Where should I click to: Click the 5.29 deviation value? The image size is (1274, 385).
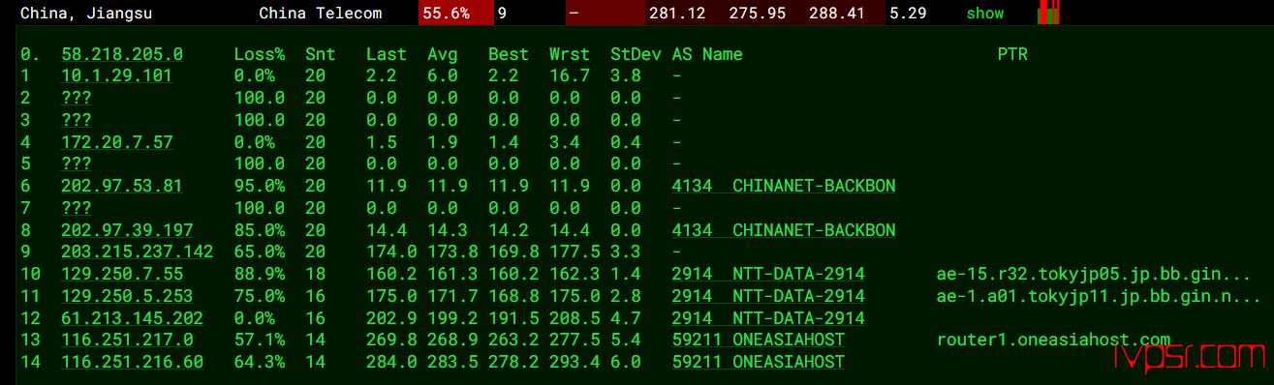click(x=908, y=14)
